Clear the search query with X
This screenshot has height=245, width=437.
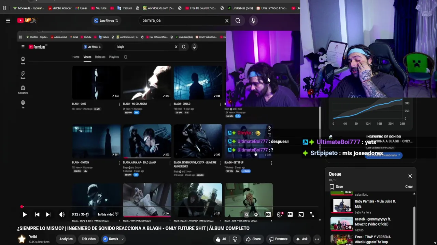(227, 20)
